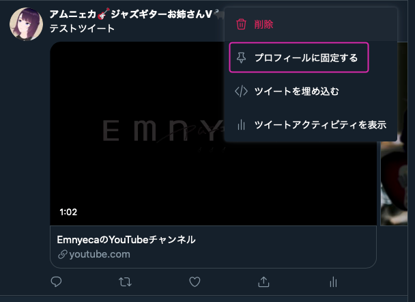The image size is (415, 302).
Task: Click the 1:02 video duration label
Action: tap(68, 212)
